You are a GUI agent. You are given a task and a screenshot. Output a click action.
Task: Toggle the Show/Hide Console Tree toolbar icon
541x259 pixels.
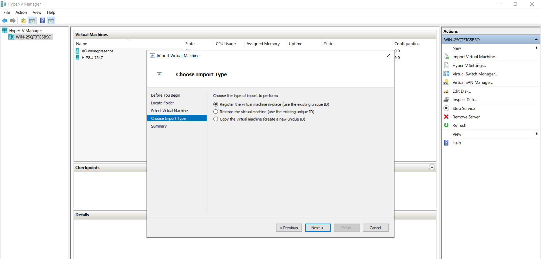click(x=32, y=21)
